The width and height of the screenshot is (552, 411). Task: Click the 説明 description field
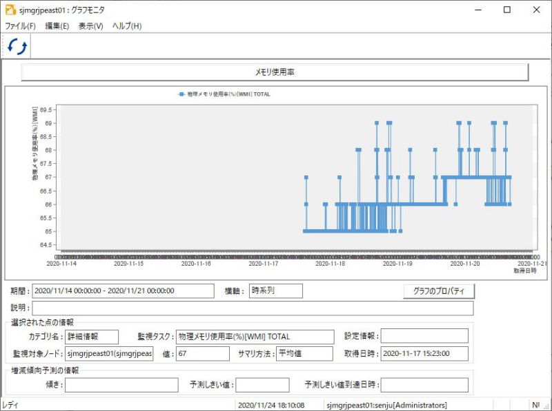(253, 308)
